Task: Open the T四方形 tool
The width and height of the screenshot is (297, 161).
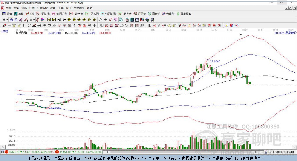Action: click(x=92, y=14)
